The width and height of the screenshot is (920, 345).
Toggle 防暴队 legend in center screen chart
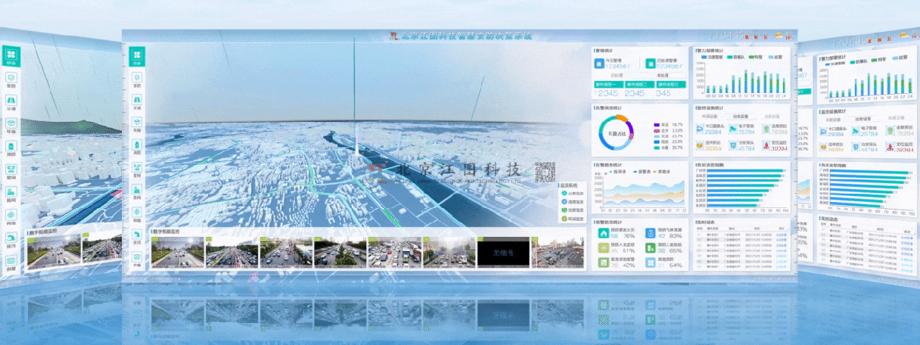pyautogui.click(x=736, y=57)
